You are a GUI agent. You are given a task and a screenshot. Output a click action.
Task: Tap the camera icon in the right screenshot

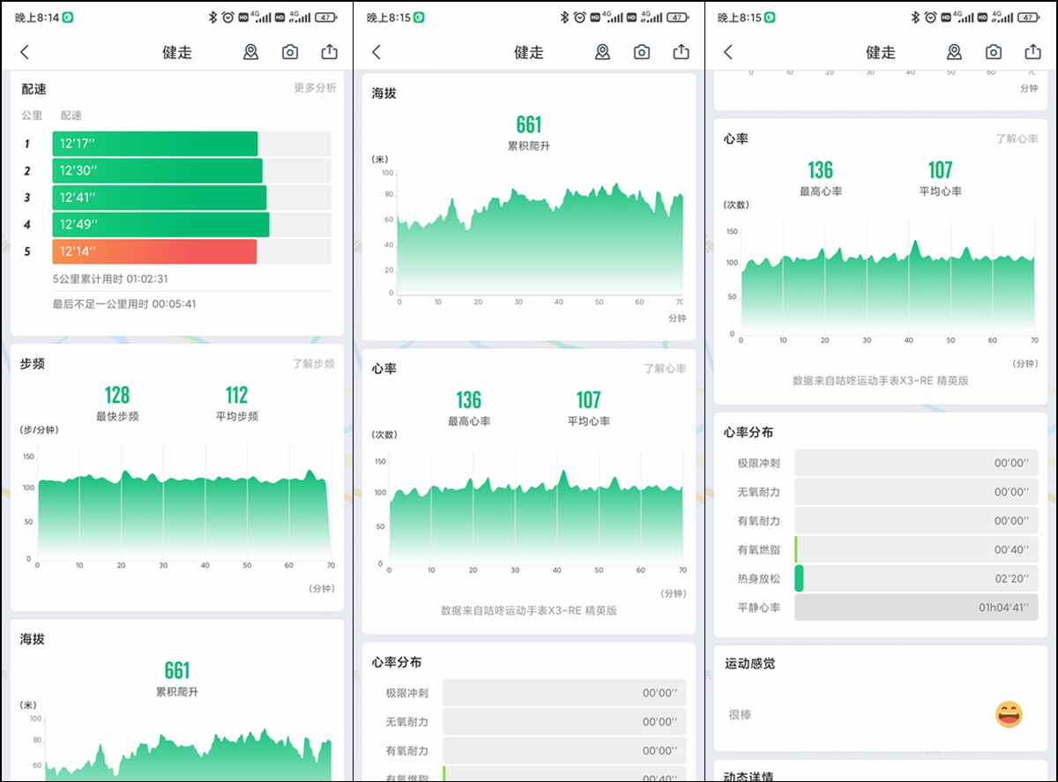[994, 53]
